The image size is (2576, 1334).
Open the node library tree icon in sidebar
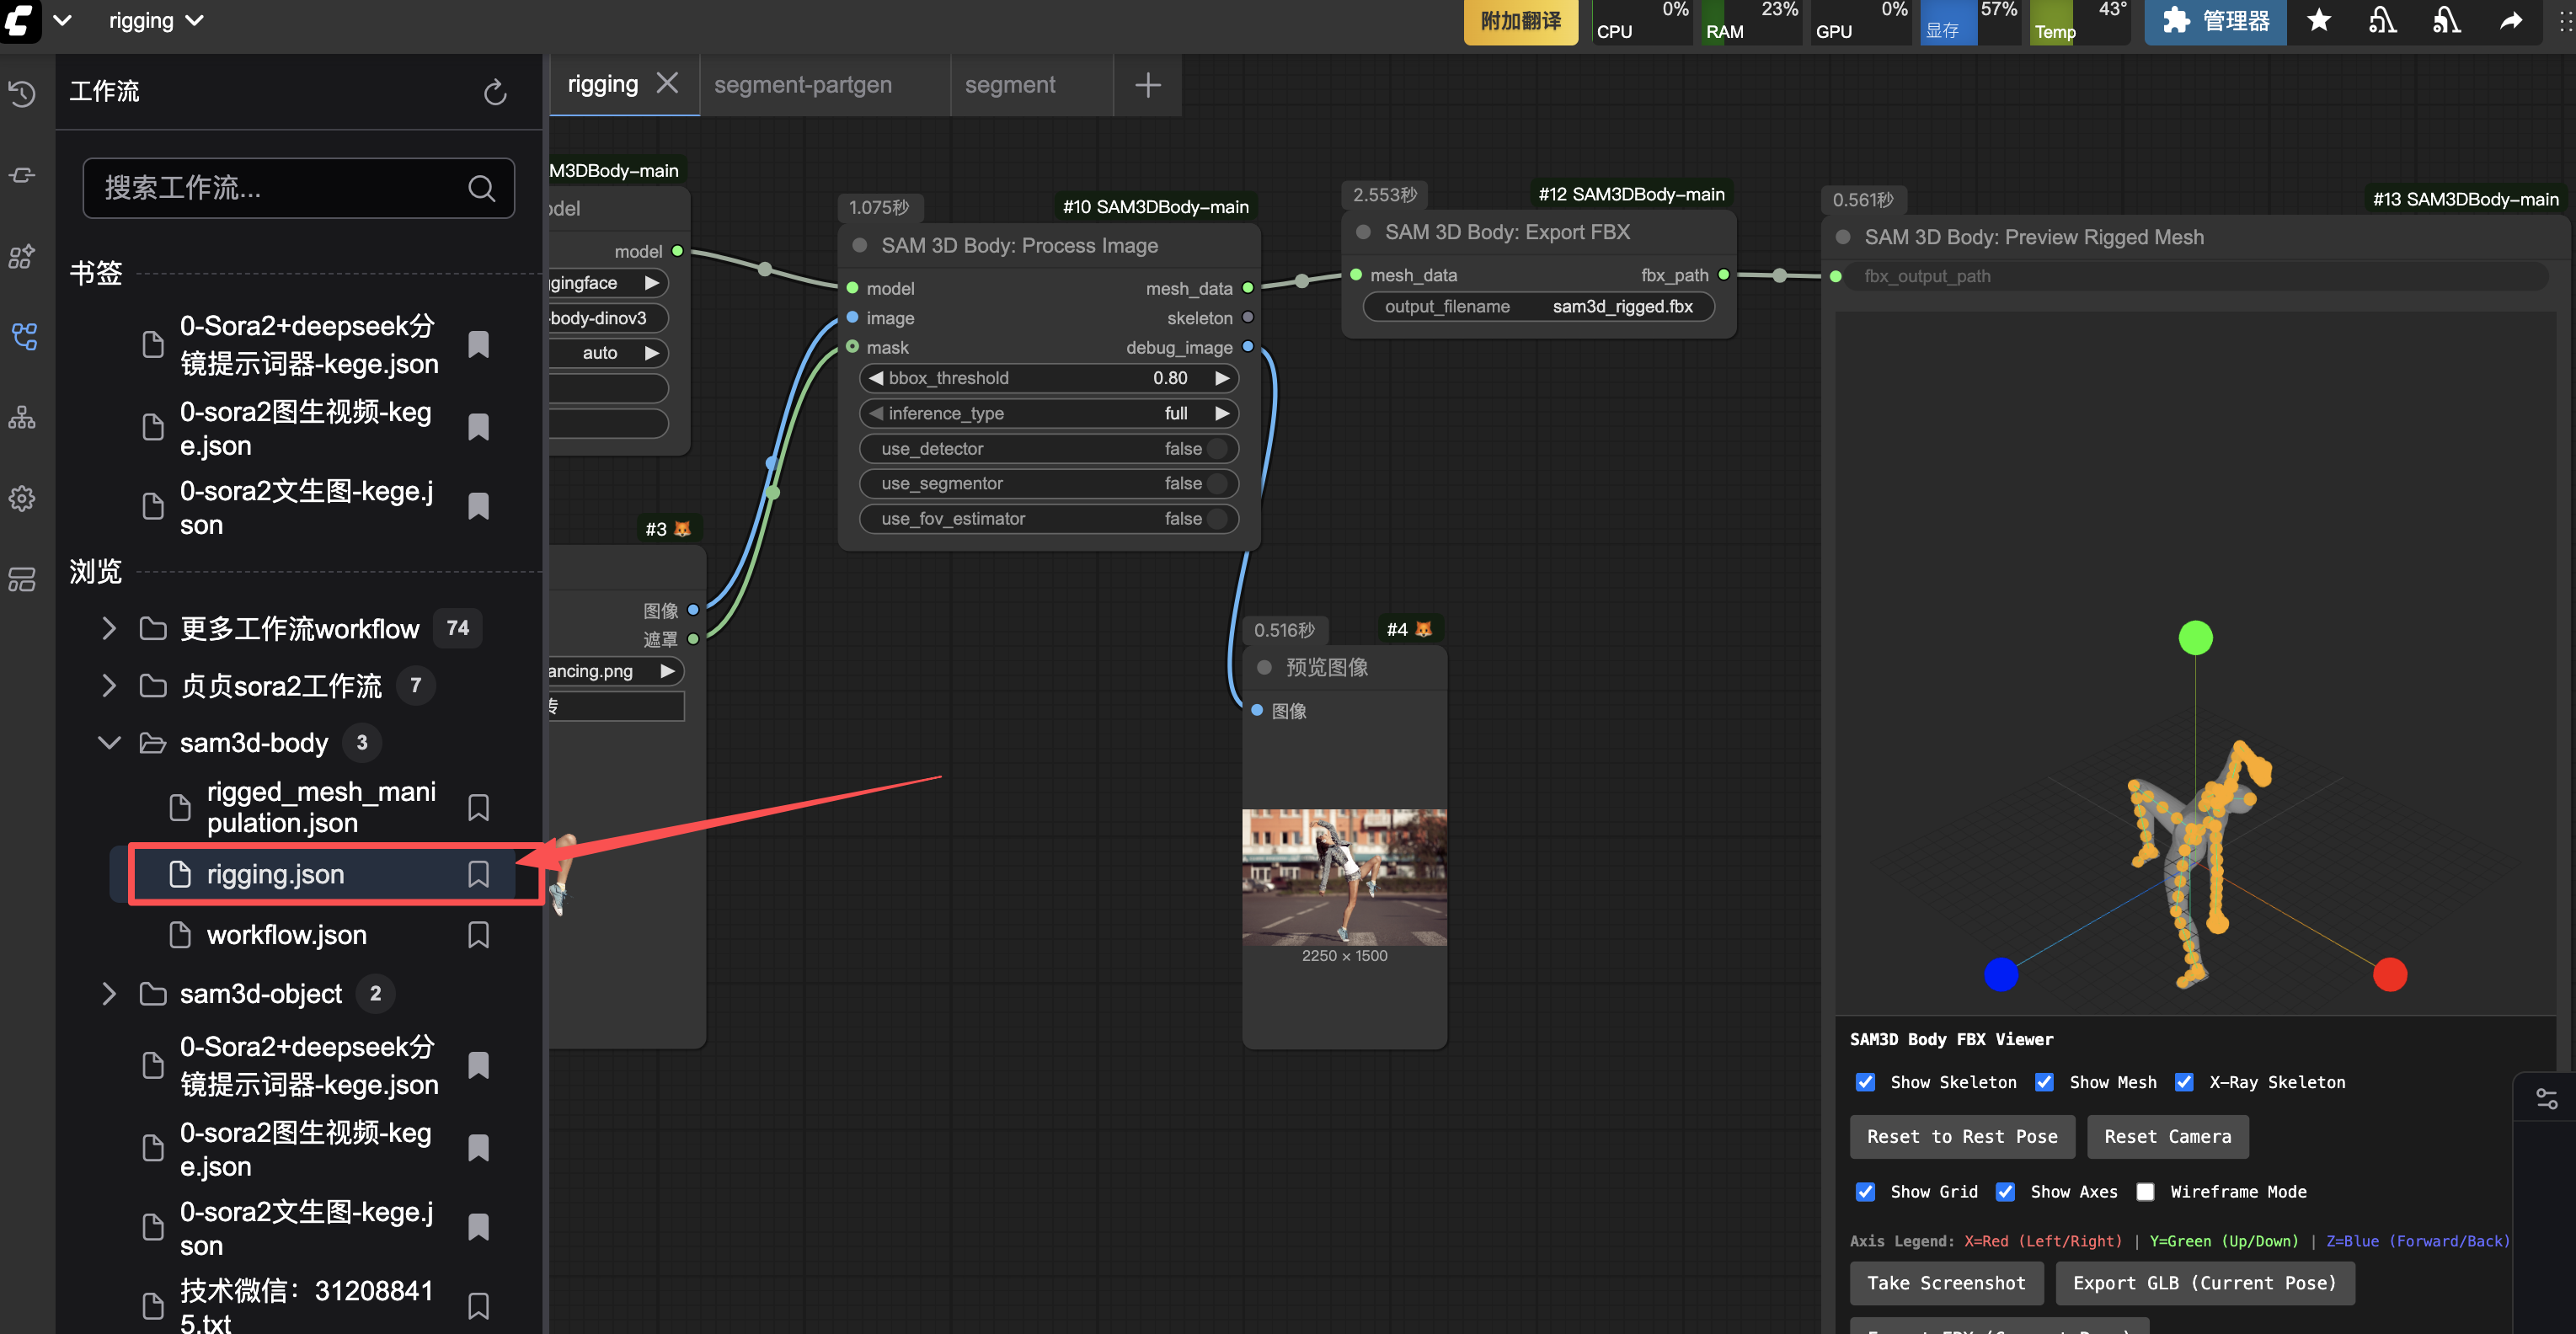click(x=22, y=417)
